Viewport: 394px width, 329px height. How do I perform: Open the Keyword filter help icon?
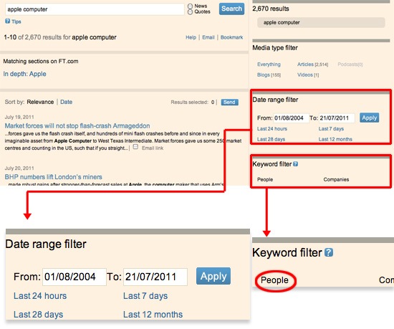[x=295, y=164]
